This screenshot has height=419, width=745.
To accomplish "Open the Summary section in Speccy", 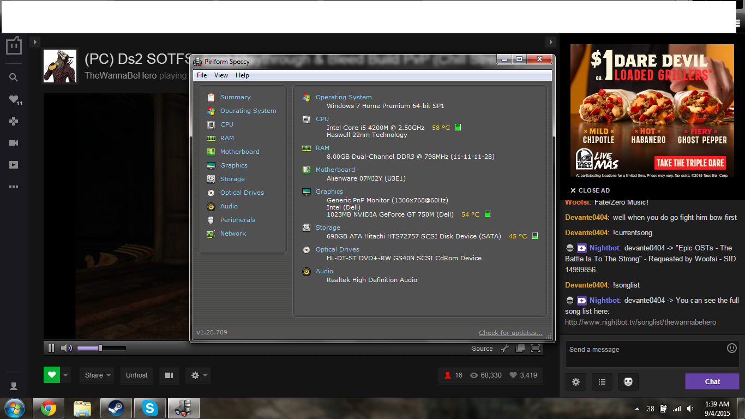I will [235, 97].
